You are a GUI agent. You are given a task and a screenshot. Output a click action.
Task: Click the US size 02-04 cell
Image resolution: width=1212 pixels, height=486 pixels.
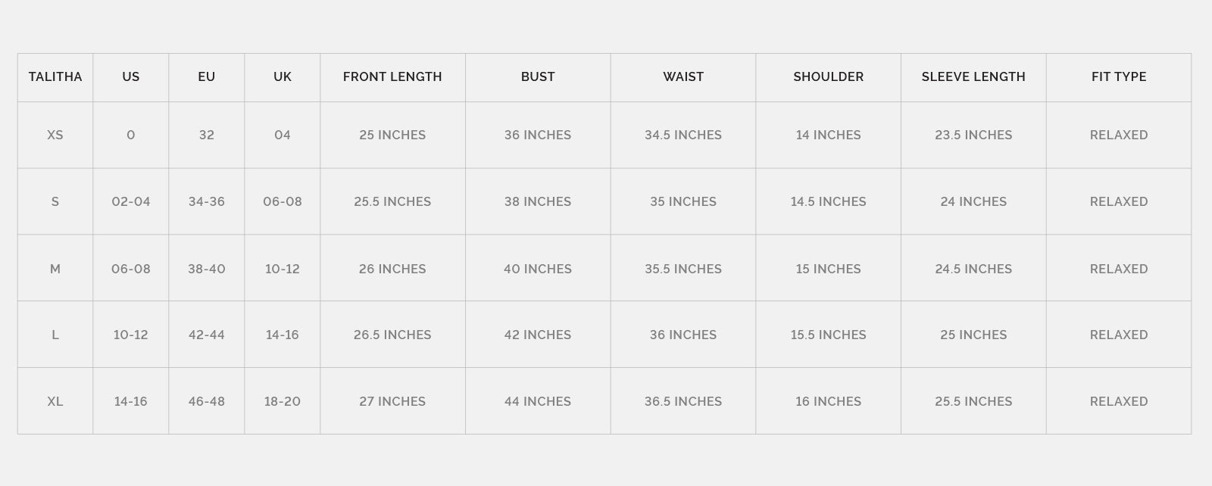tap(131, 201)
